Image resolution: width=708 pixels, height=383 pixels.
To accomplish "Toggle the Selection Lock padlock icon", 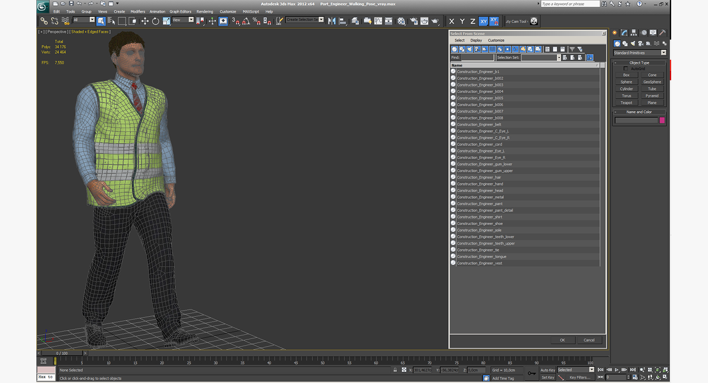I will pos(395,370).
